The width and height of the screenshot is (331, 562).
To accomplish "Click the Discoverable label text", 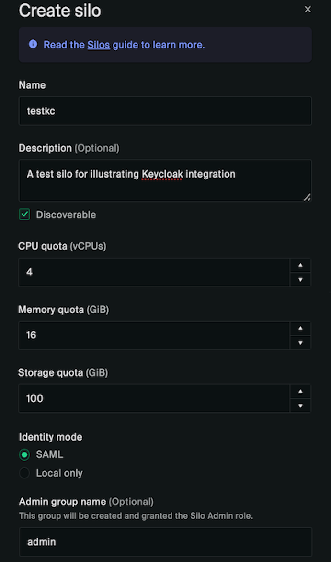I will click(x=66, y=215).
